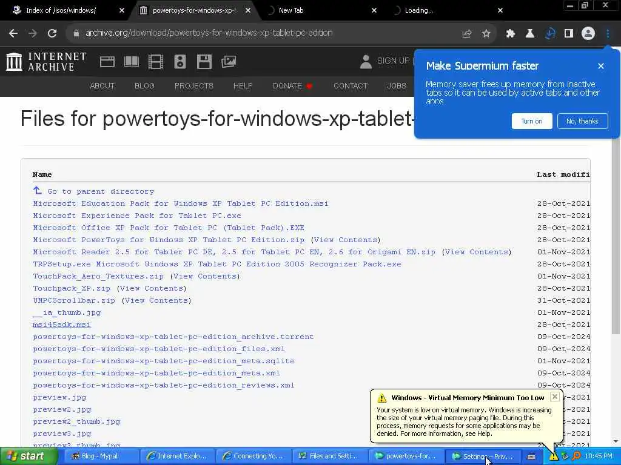Viewport: 621px width, 465px height.
Task: Open the Web (Wayback) icon in the Archive header
Action: [107, 62]
